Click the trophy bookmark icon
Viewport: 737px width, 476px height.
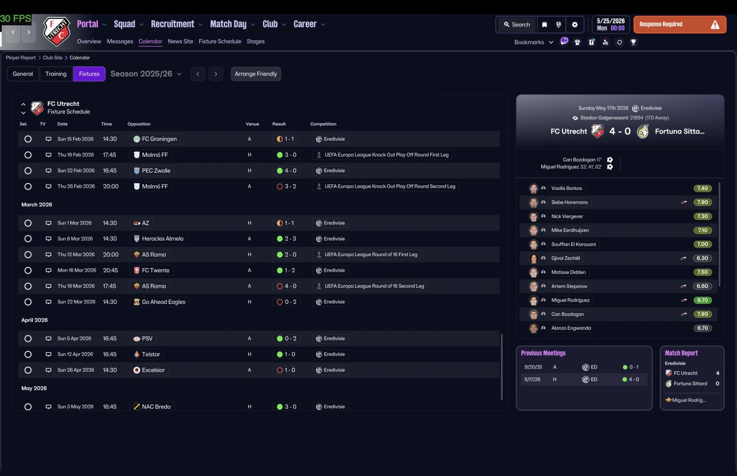pos(633,42)
